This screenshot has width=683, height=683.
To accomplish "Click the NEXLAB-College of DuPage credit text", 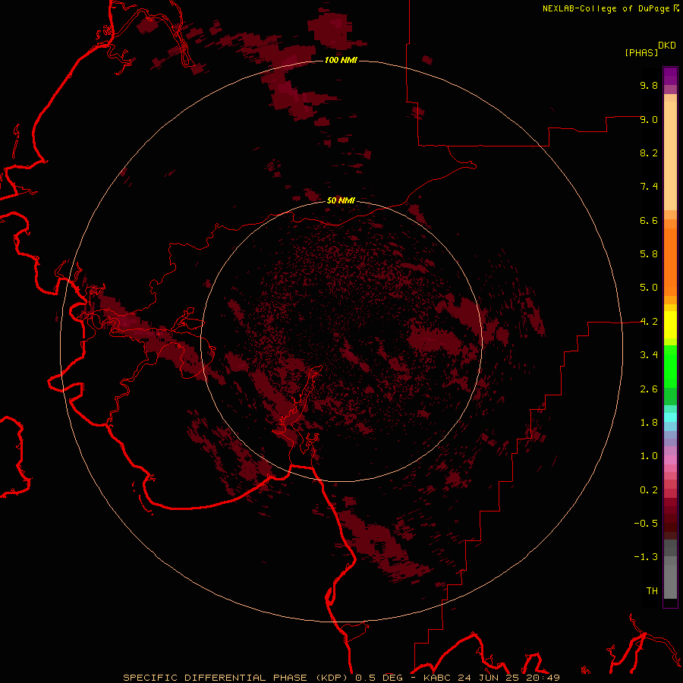I will (x=606, y=8).
